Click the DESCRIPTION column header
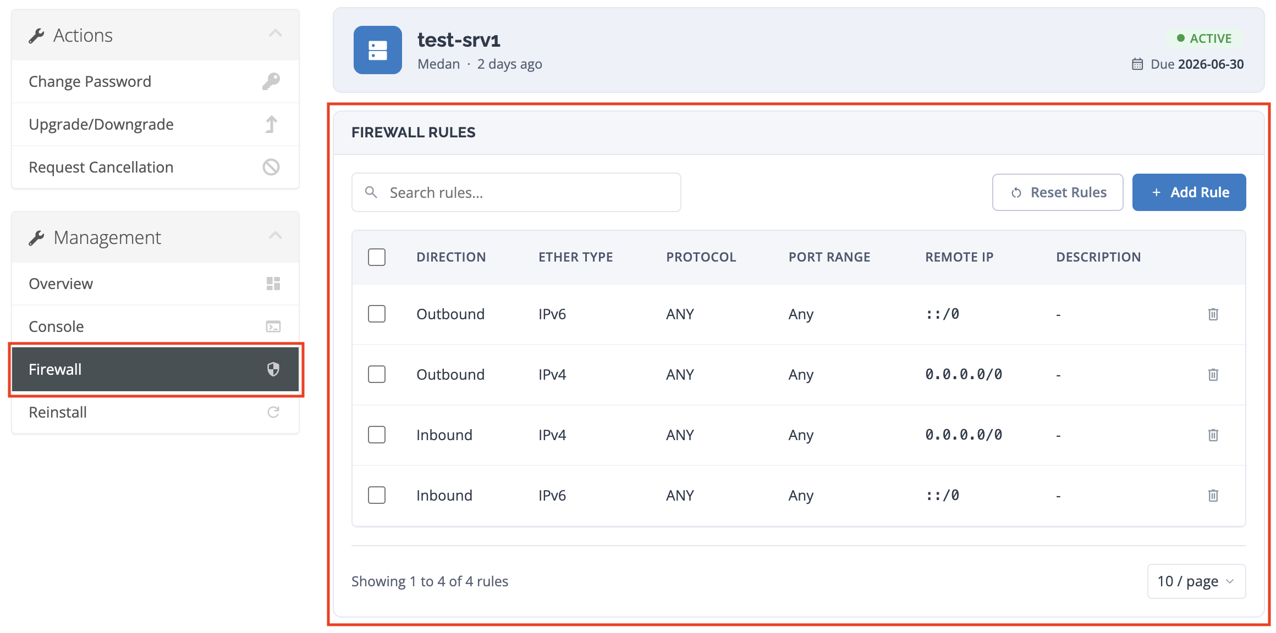 click(x=1098, y=257)
